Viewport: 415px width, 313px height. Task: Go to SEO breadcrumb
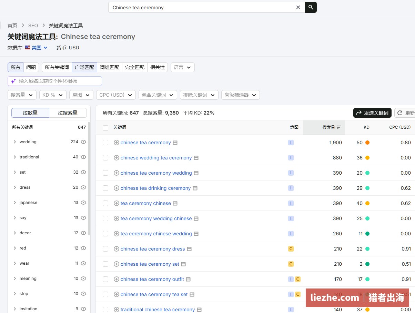(x=33, y=26)
